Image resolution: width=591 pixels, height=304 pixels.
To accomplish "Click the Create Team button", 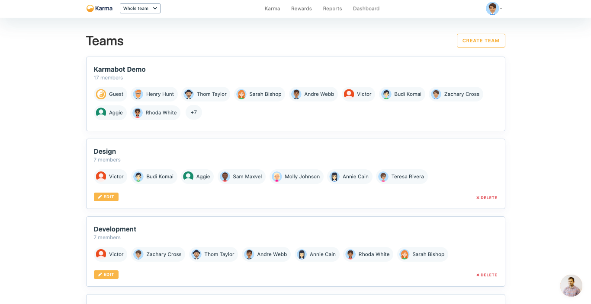I will (x=481, y=41).
